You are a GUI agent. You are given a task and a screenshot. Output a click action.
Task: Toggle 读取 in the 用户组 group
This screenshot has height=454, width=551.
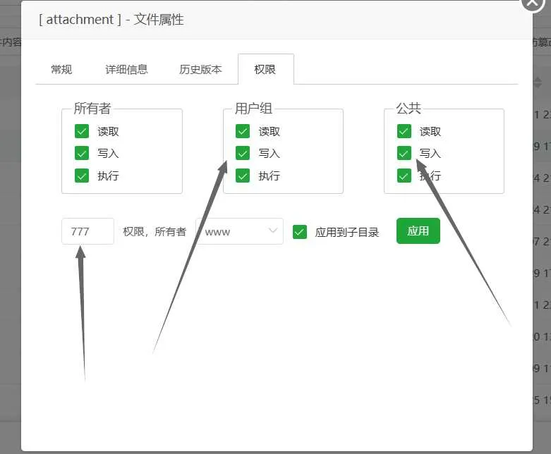tap(243, 131)
